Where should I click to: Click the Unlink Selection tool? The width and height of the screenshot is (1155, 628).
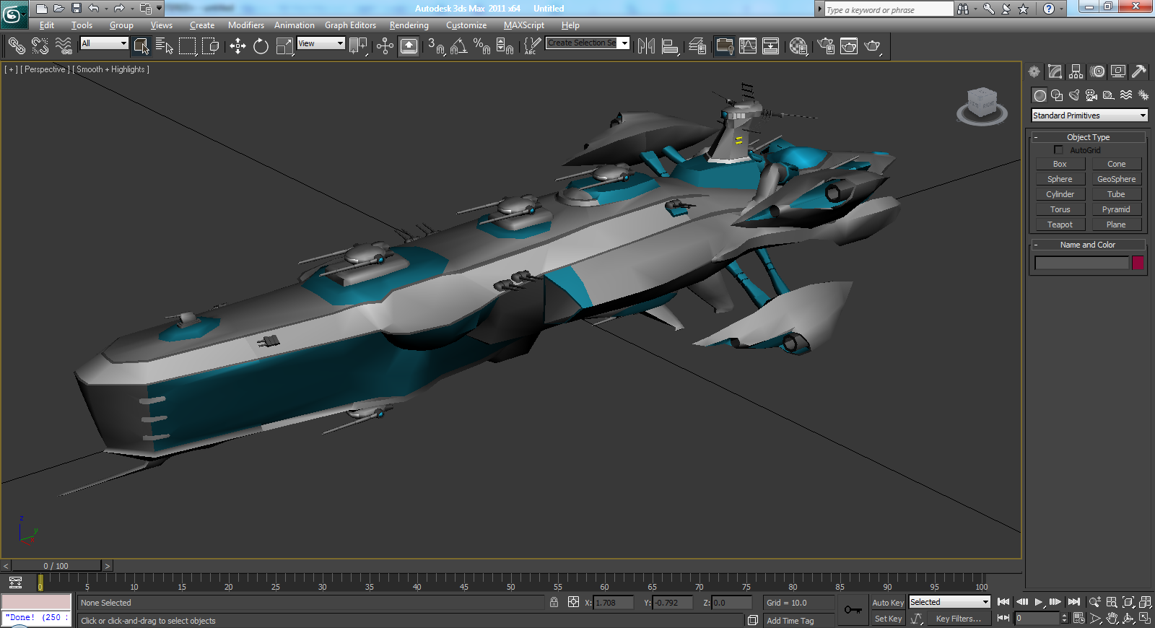pyautogui.click(x=40, y=46)
